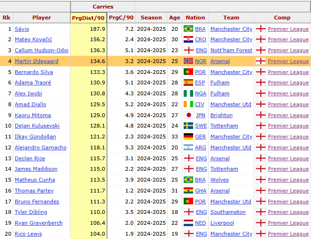The width and height of the screenshot is (311, 239).
Task: Open Bernardo Silva player link
Action: pos(34,72)
